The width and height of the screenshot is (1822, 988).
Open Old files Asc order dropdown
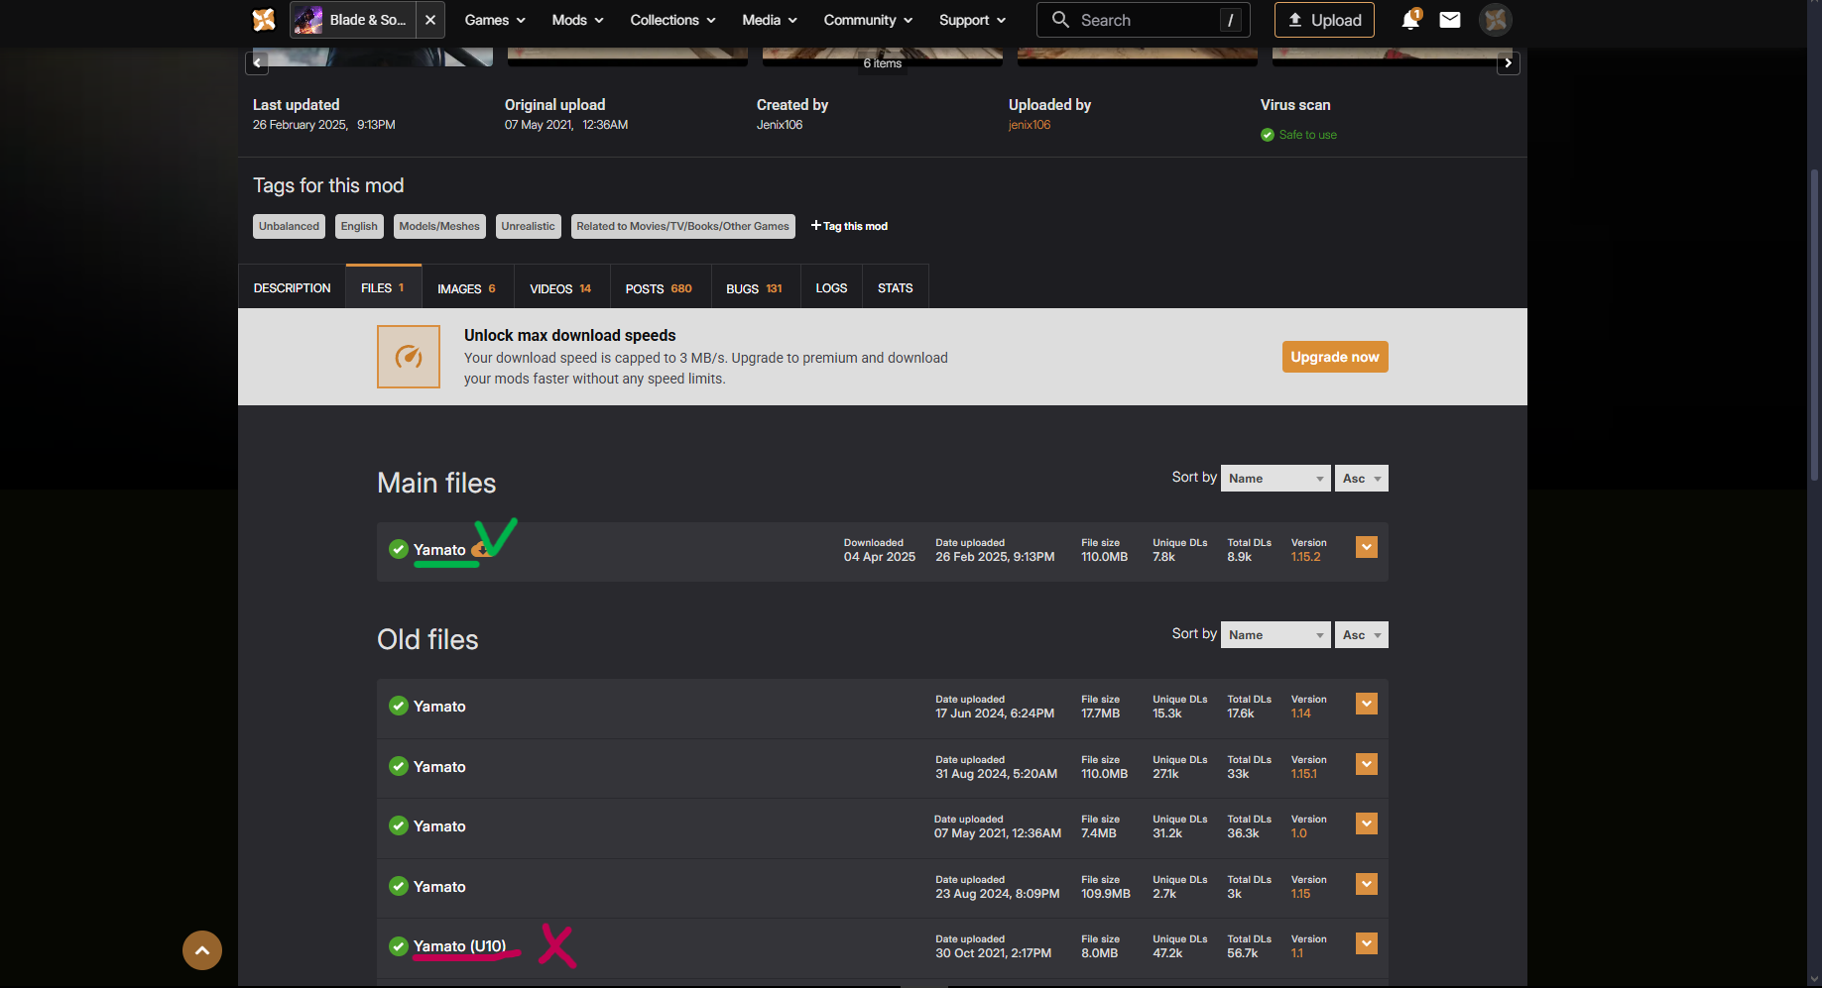1361,635
